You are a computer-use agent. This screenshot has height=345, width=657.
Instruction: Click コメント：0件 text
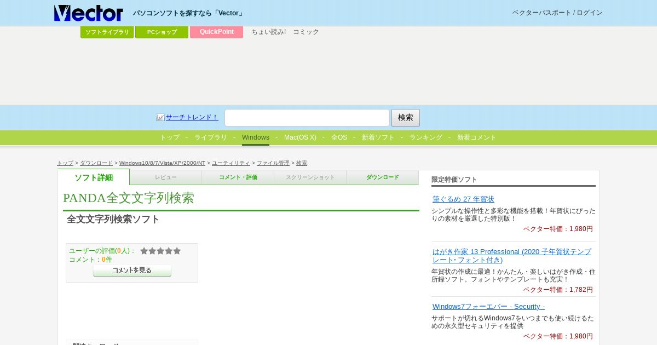pos(90,260)
